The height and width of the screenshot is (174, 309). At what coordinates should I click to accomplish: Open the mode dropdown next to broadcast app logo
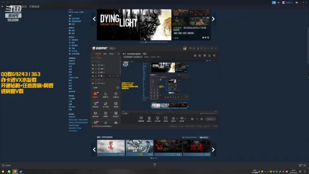(x=112, y=48)
